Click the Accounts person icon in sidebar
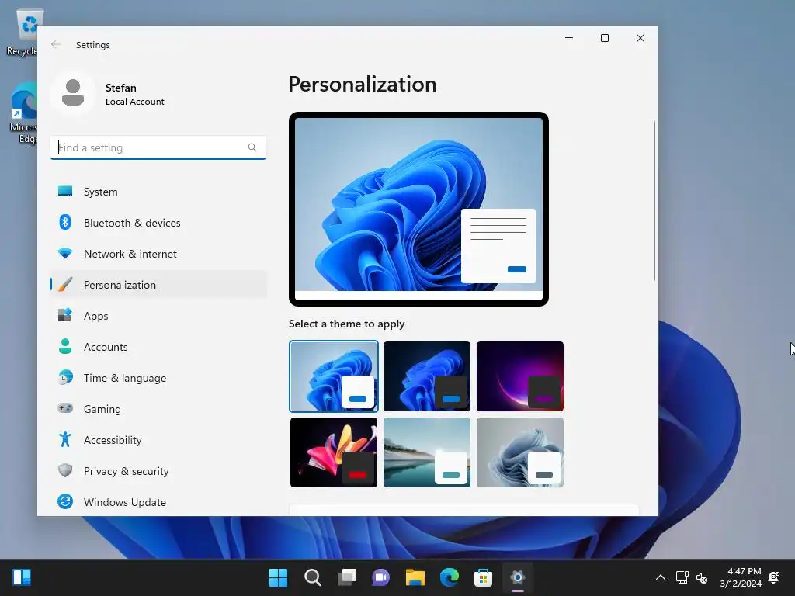795x596 pixels. pos(65,346)
